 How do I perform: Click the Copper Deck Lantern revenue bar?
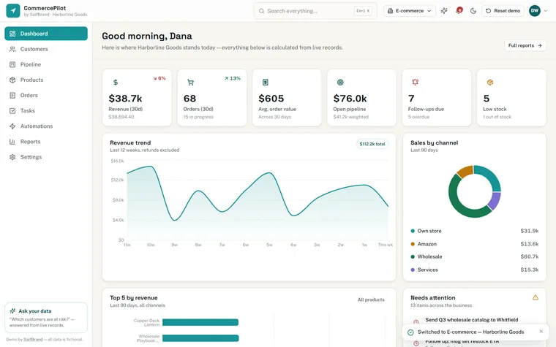(x=200, y=322)
